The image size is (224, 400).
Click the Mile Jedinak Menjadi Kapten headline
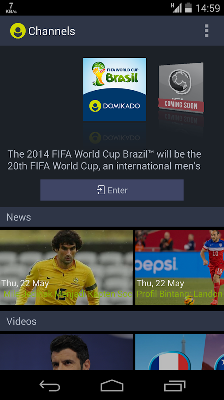[x=68, y=294]
